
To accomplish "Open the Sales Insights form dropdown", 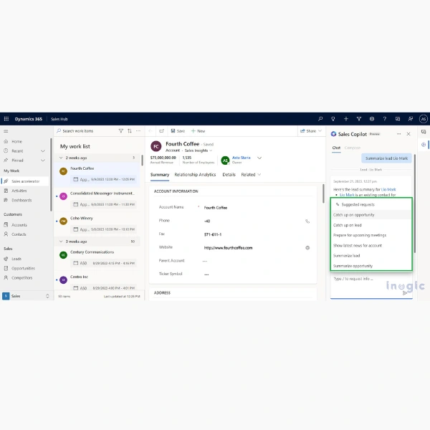I will coord(198,150).
